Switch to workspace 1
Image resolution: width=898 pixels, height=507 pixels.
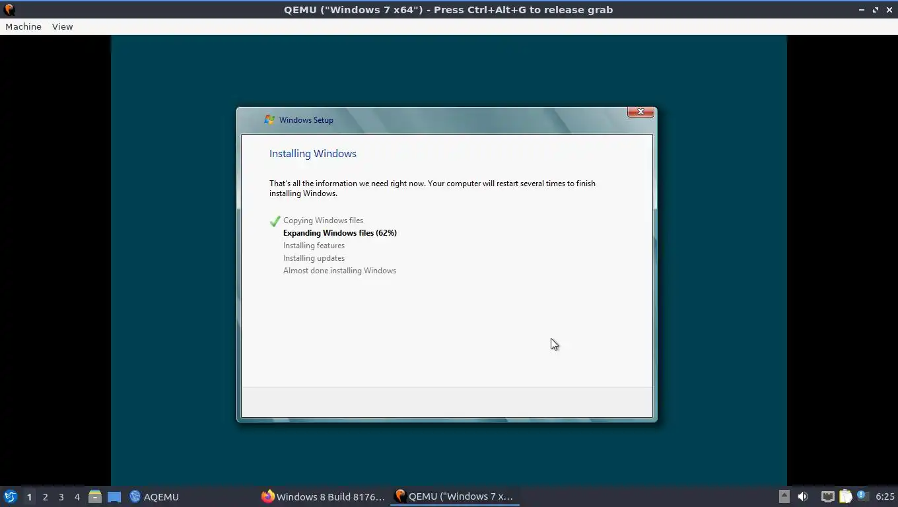pyautogui.click(x=29, y=496)
